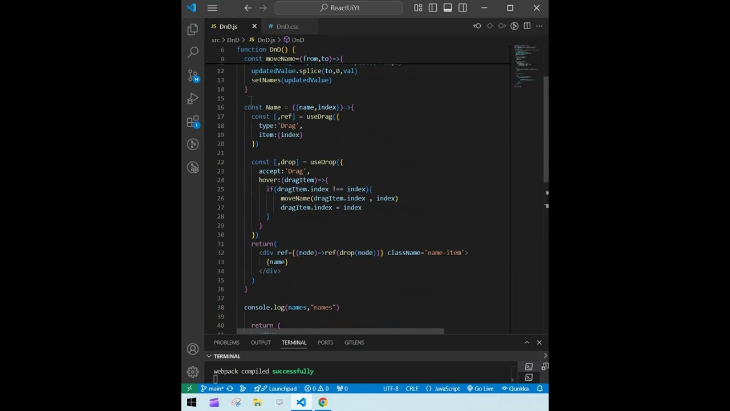The width and height of the screenshot is (730, 411).
Task: Click the Quokka status bar item
Action: [x=515, y=389]
